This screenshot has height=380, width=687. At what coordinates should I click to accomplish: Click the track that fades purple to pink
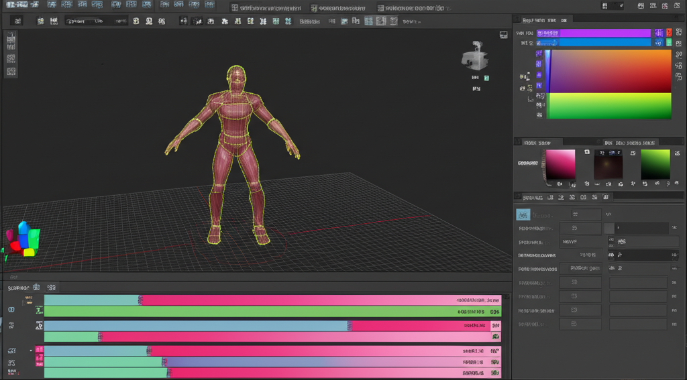click(272, 362)
